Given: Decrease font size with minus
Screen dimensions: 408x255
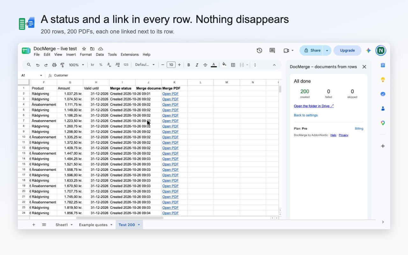Looking at the screenshot, I should click(x=163, y=65).
